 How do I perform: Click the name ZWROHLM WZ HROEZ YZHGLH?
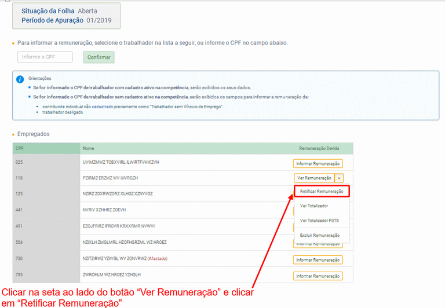click(111, 274)
